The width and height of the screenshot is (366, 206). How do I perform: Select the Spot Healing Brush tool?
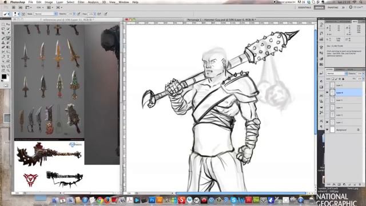click(x=3, y=38)
